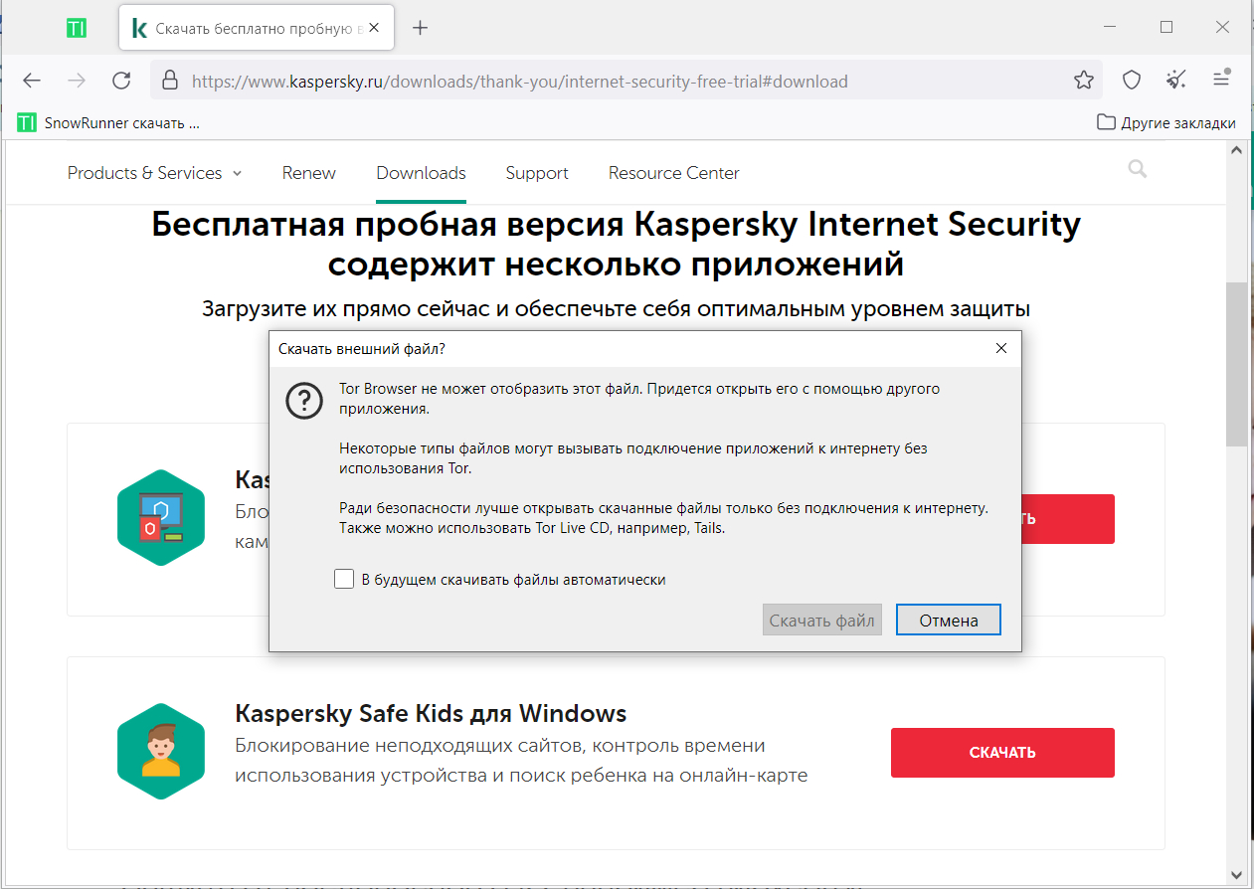Viewport: 1254px width, 889px height.
Task: Click the back navigation arrow
Action: coord(32,81)
